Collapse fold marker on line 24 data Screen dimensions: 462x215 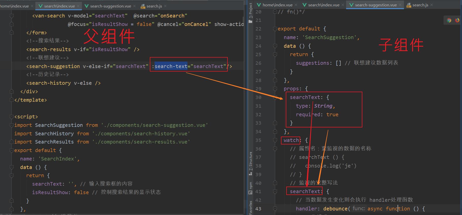pos(275,46)
